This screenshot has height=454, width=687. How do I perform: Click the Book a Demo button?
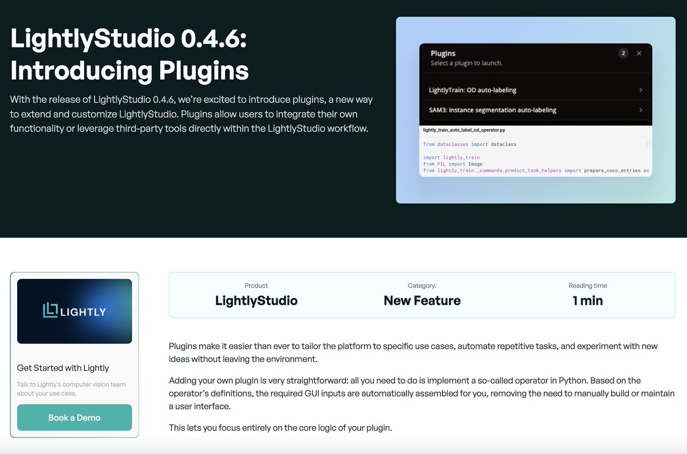click(74, 417)
